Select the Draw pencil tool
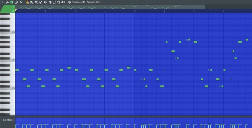Viewport: 252px width, 128px height. 27,2
